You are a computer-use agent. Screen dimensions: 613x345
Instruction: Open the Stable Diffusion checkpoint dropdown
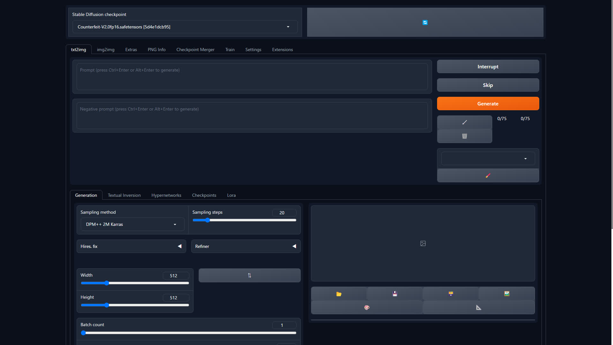click(185, 27)
